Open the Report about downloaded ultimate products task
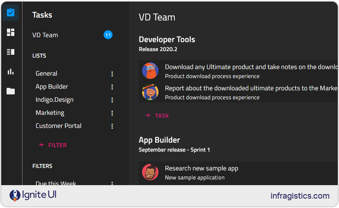 (238, 92)
